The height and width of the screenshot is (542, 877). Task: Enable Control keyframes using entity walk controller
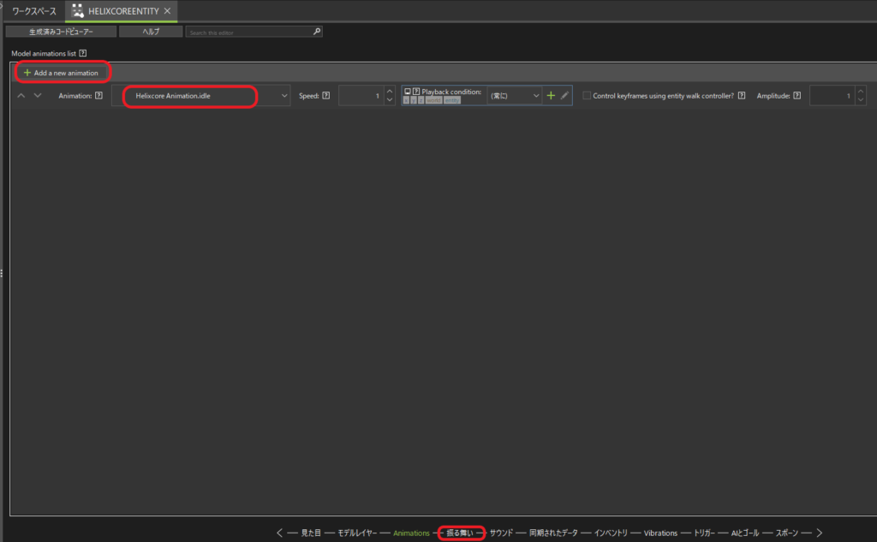click(x=587, y=96)
